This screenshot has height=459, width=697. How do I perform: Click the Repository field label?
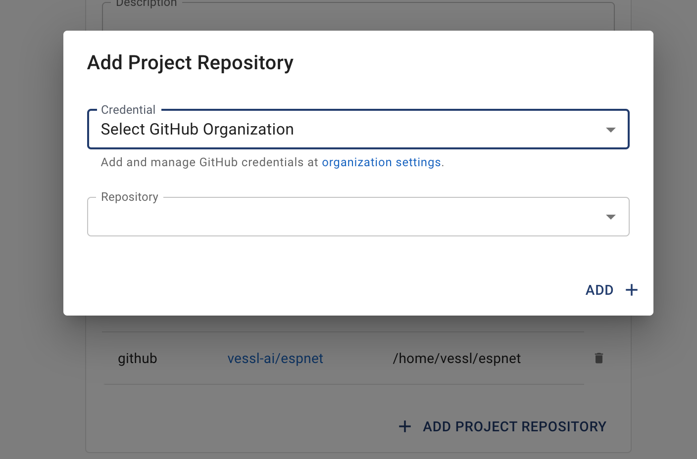130,197
